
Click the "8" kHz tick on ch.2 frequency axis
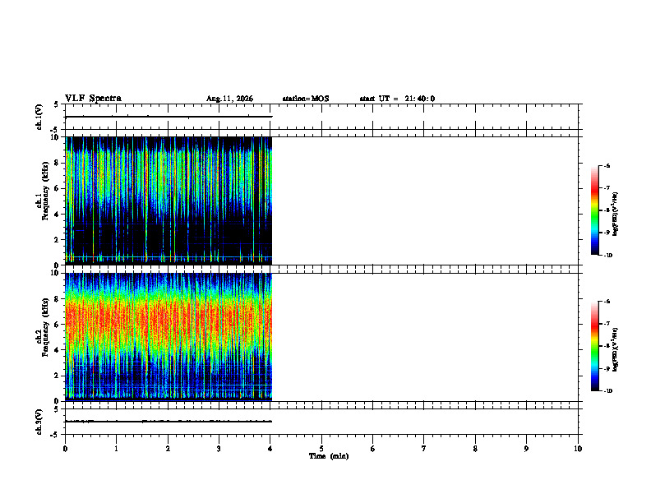pyautogui.click(x=57, y=299)
